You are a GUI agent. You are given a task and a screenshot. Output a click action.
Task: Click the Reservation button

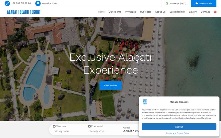[x=204, y=3]
